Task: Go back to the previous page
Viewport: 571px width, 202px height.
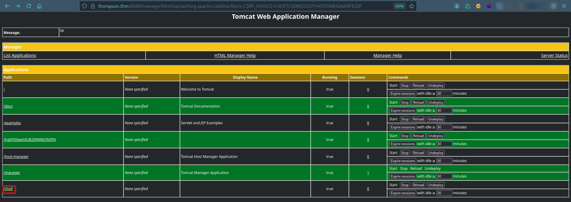Action: [7, 6]
